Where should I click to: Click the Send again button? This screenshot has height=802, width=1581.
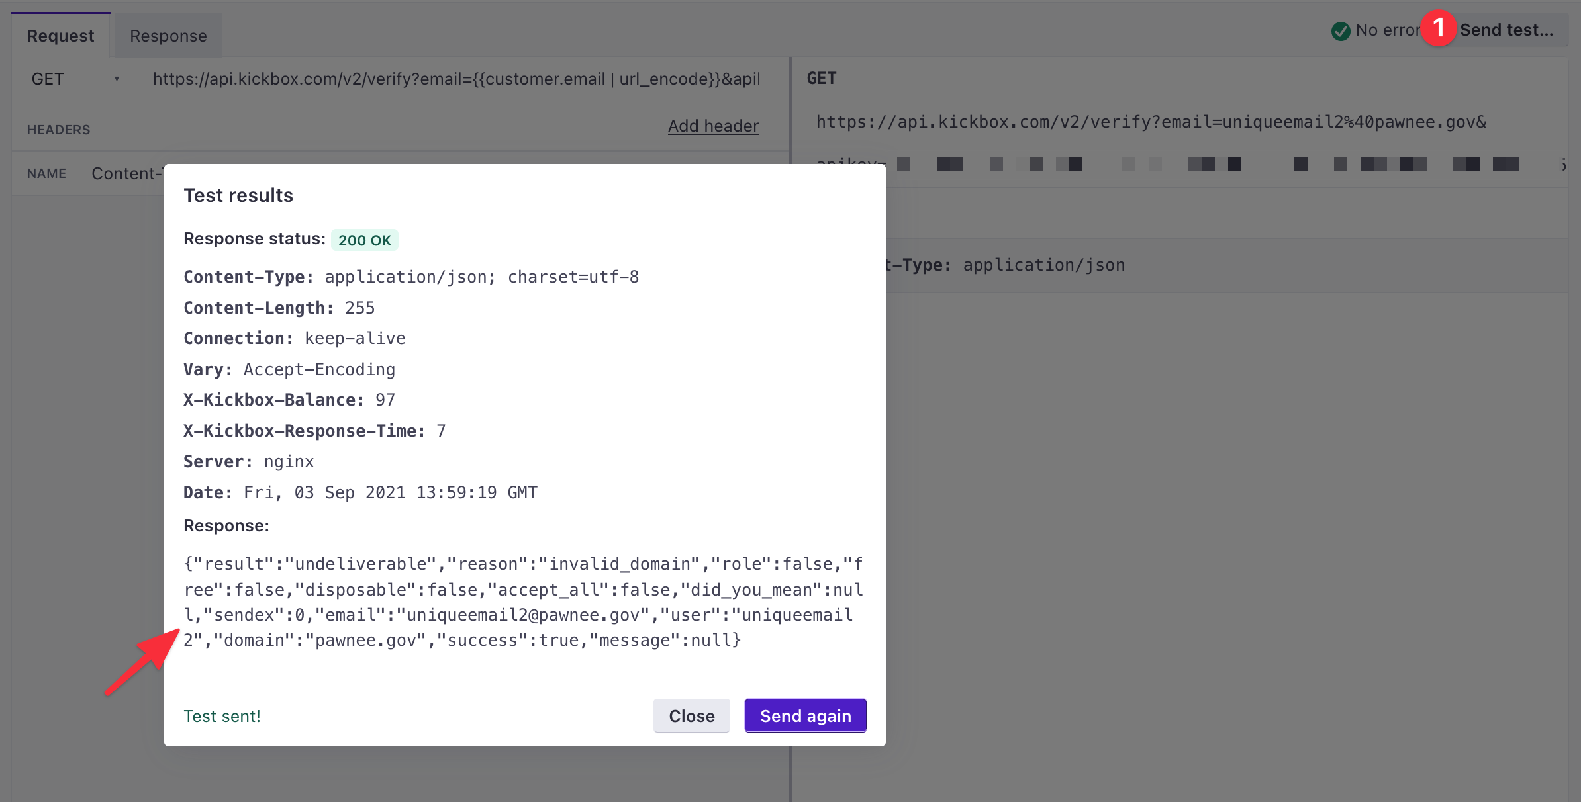pyautogui.click(x=805, y=715)
